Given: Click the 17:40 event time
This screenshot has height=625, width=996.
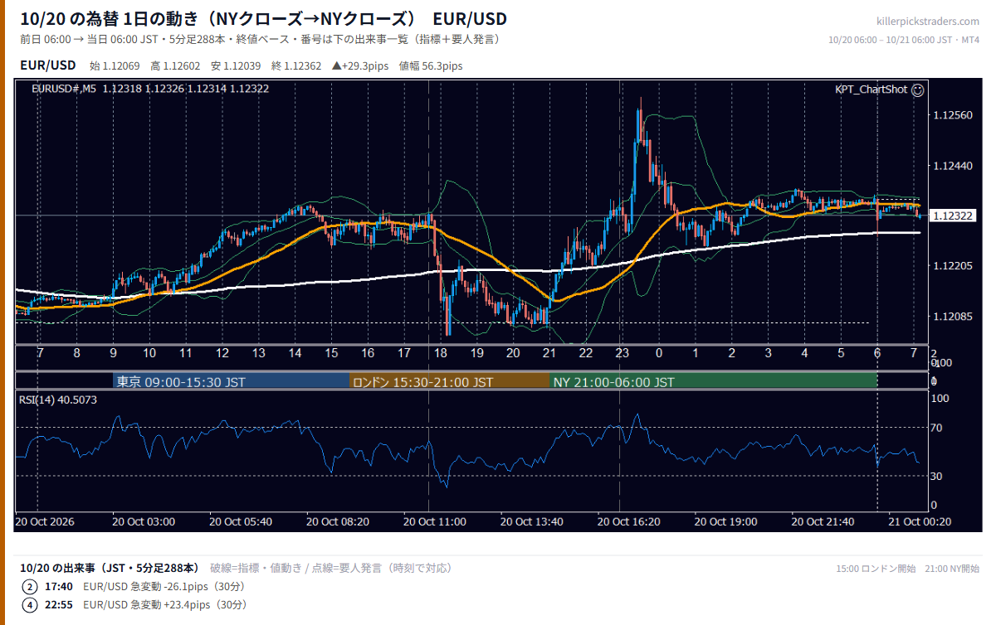Looking at the screenshot, I should click(59, 586).
